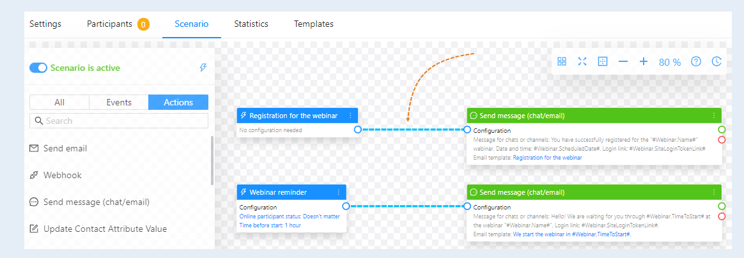Click the snap-to-grid dotted square icon
The width and height of the screenshot is (744, 258).
point(603,61)
